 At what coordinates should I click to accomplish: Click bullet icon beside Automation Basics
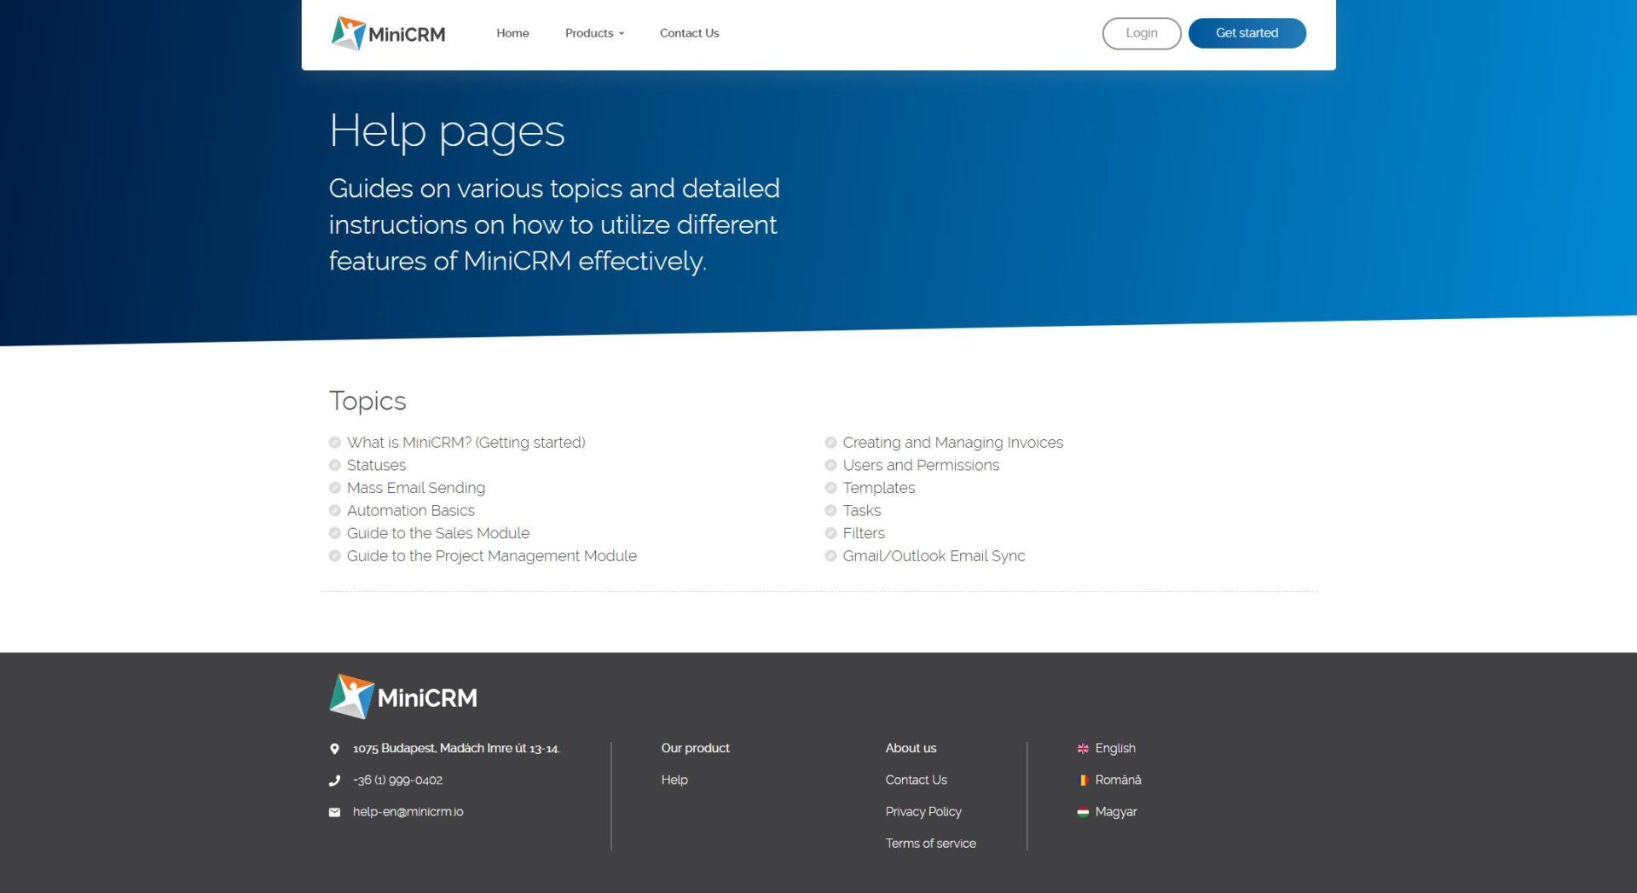coord(335,511)
